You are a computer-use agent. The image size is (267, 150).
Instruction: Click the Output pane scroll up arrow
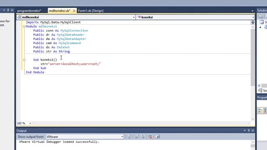(x=253, y=142)
